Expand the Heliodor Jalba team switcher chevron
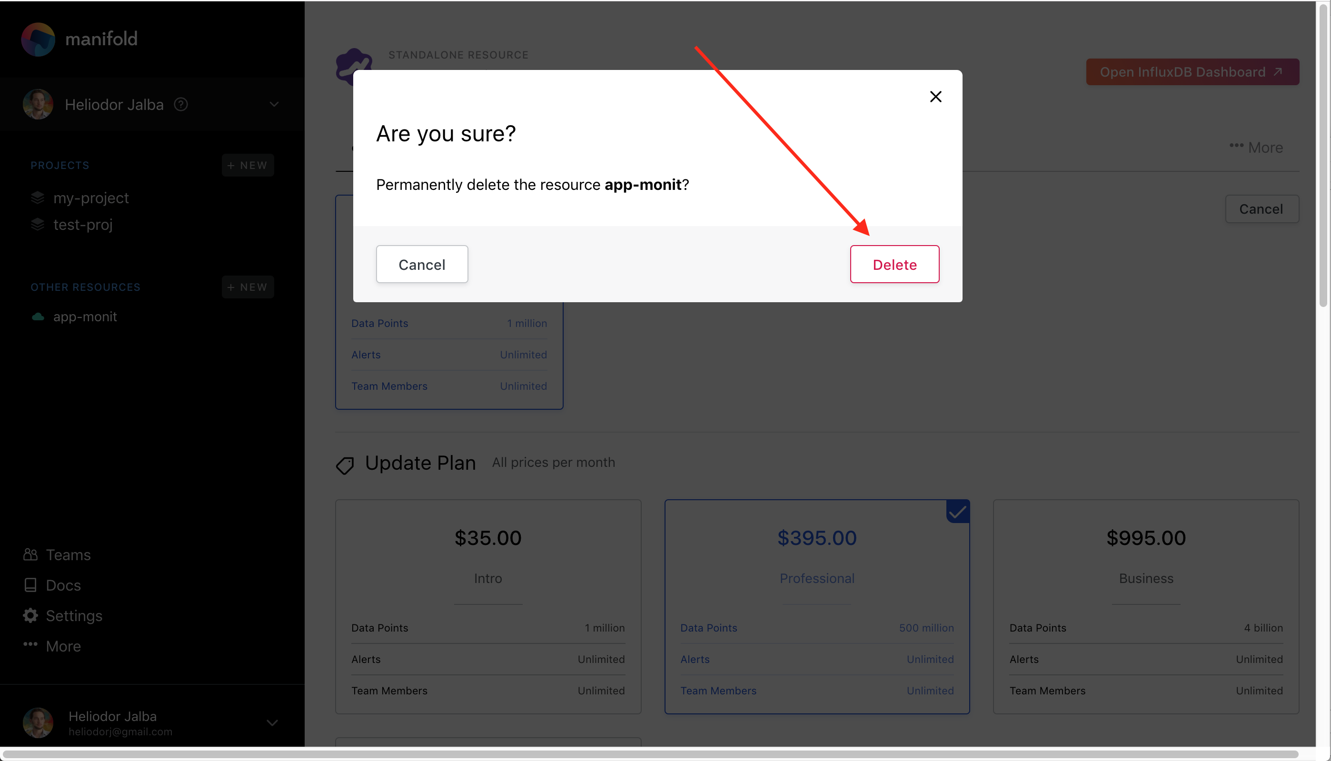 (x=274, y=105)
